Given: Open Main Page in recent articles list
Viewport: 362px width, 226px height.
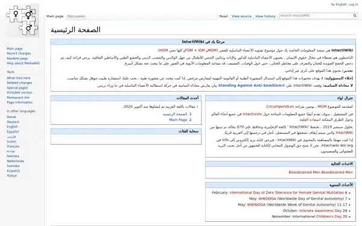Looking at the screenshot, I should 178,120.
